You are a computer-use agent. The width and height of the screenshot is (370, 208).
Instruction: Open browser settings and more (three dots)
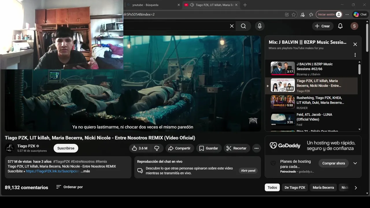(347, 14)
